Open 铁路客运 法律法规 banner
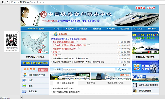 click(70, 76)
